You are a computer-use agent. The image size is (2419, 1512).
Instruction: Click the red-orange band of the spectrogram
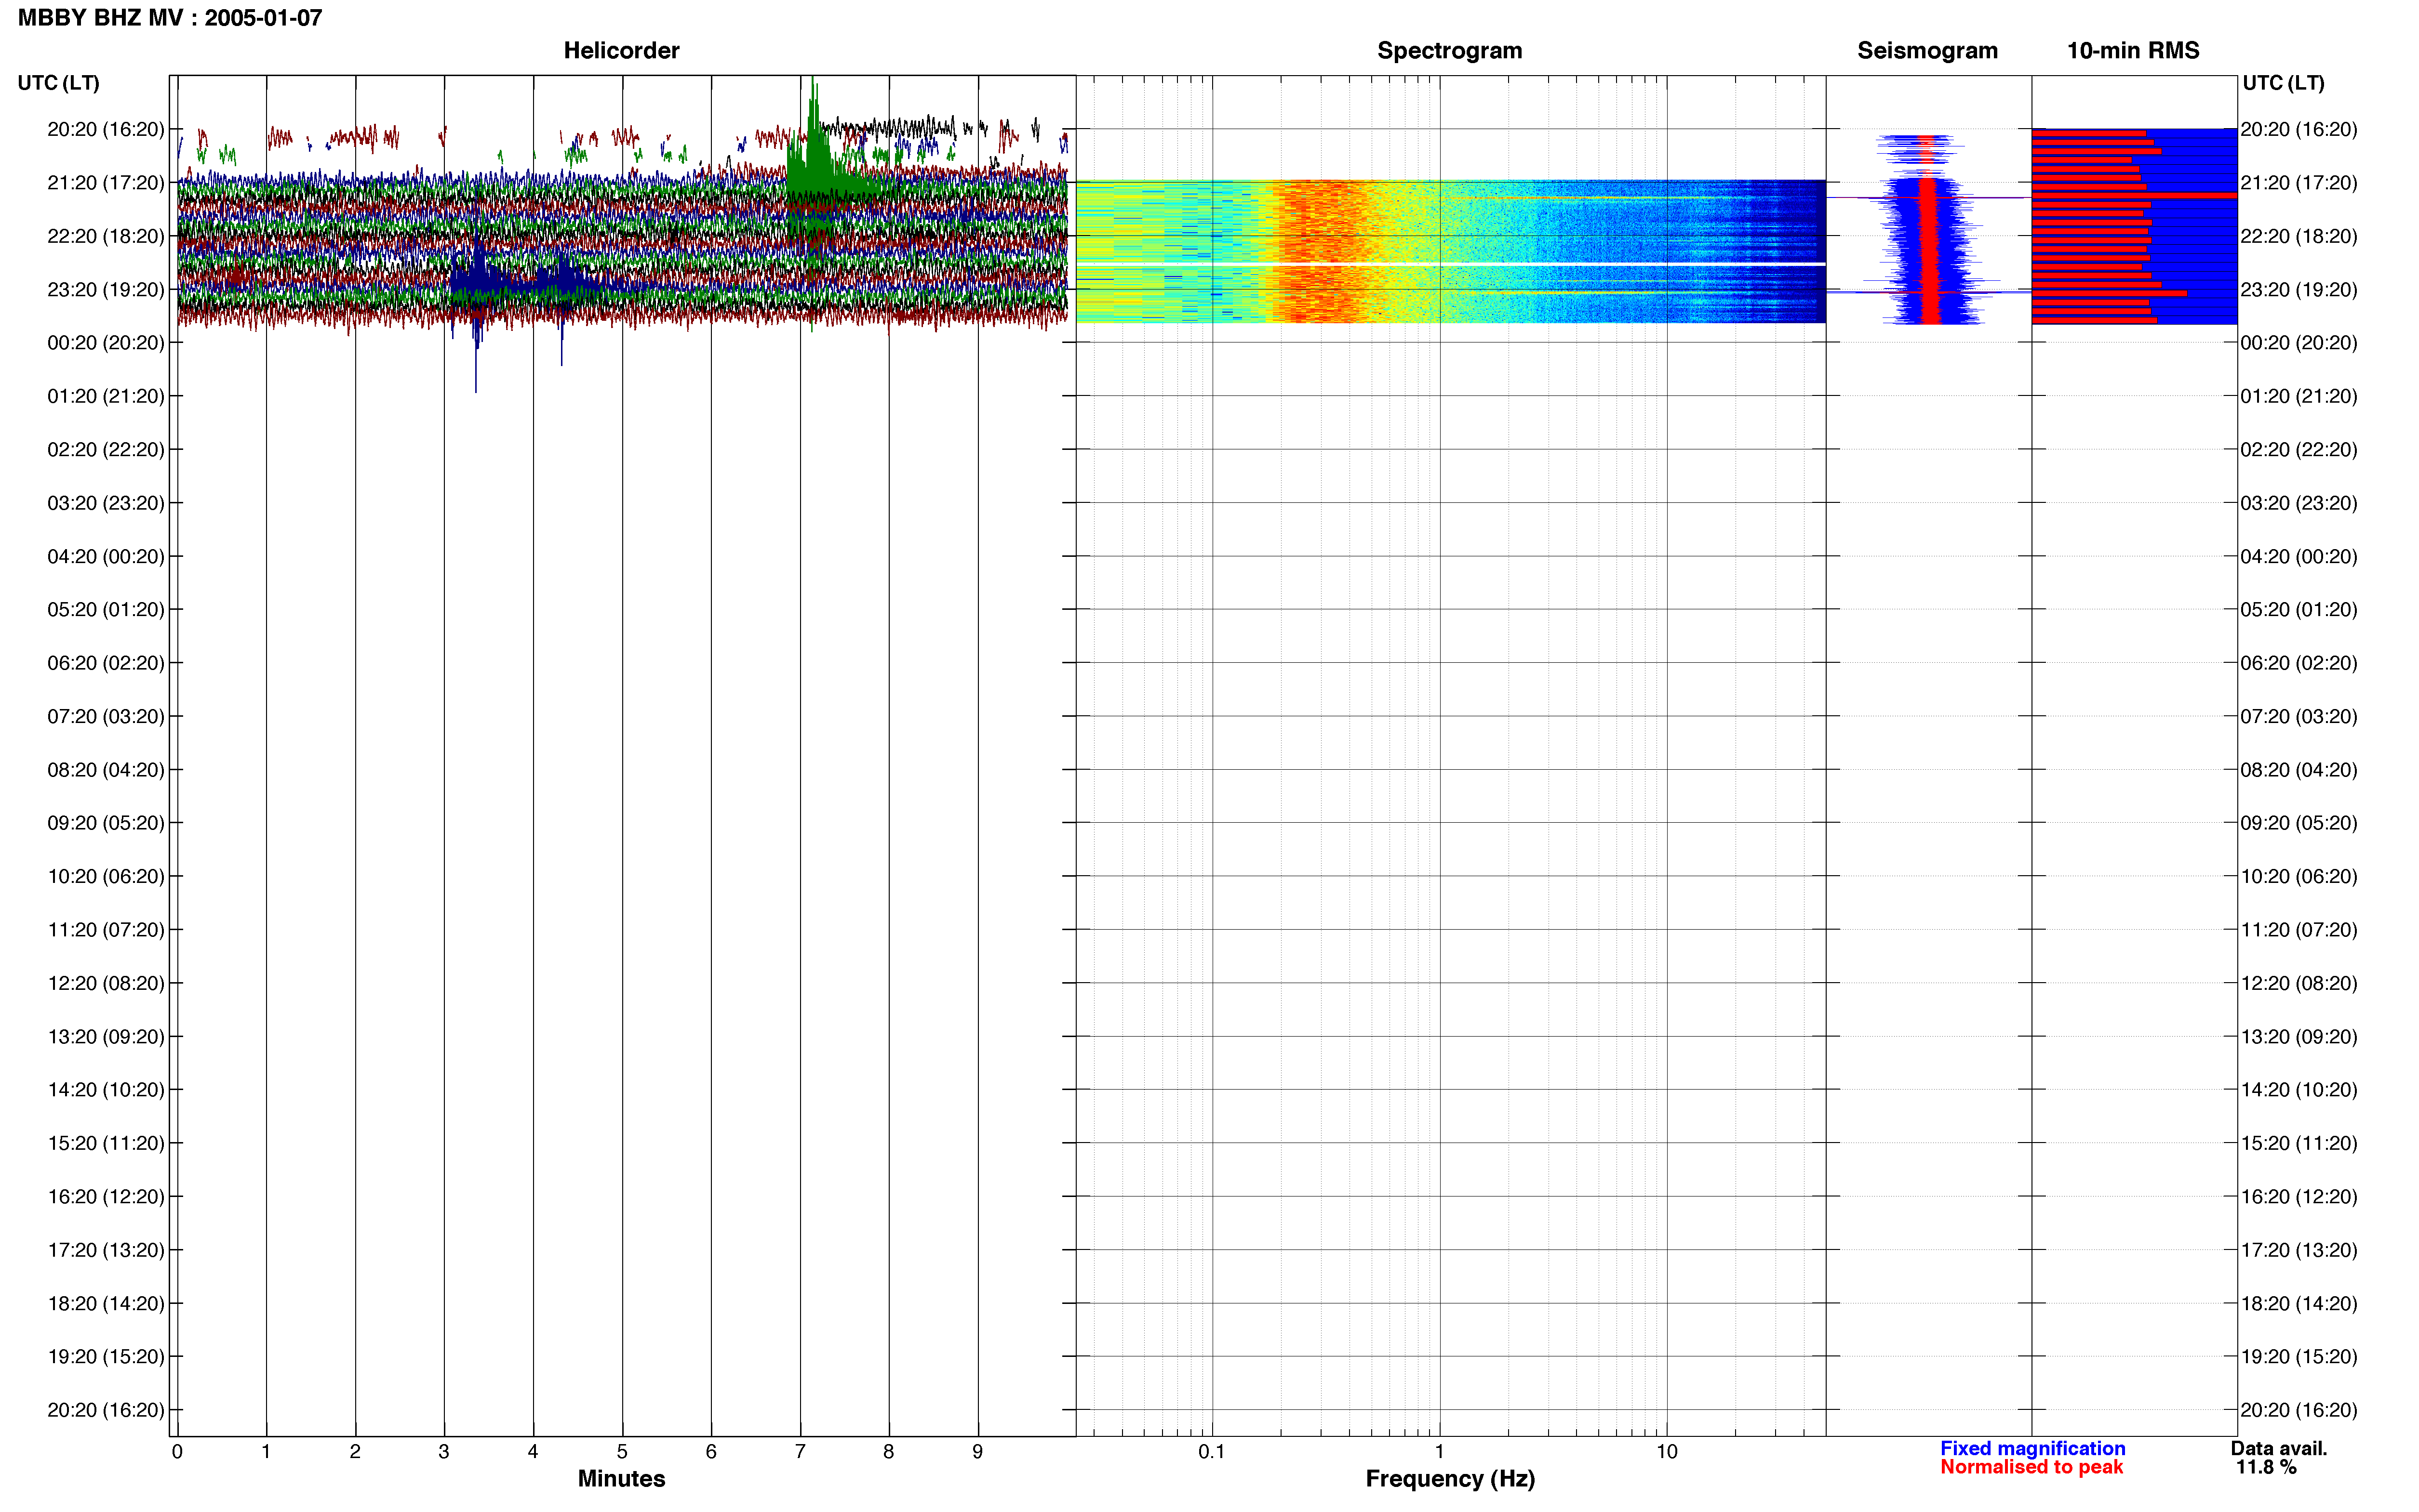(1321, 250)
